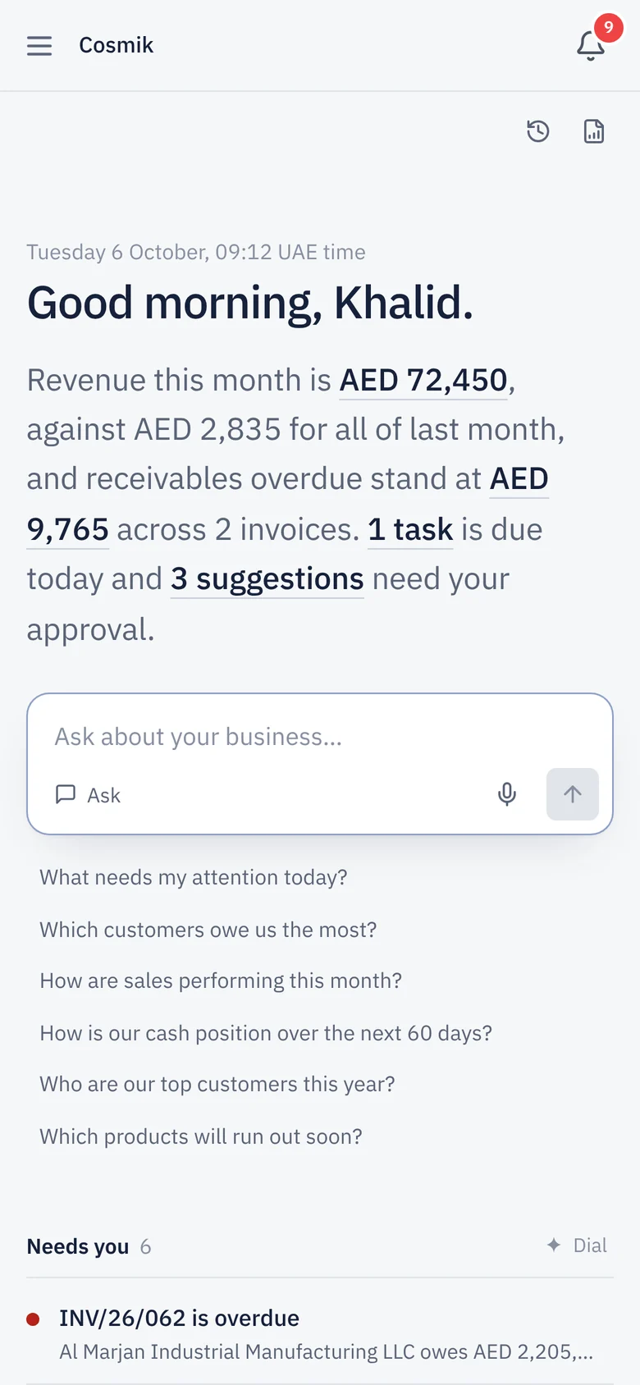
Task: Click the Dial sparkle icon
Action: 554,1246
